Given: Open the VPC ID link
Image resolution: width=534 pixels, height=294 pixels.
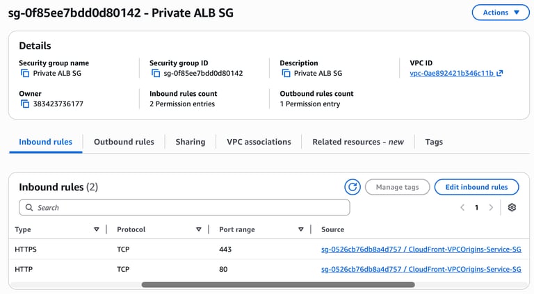Looking at the screenshot, I should click(452, 73).
